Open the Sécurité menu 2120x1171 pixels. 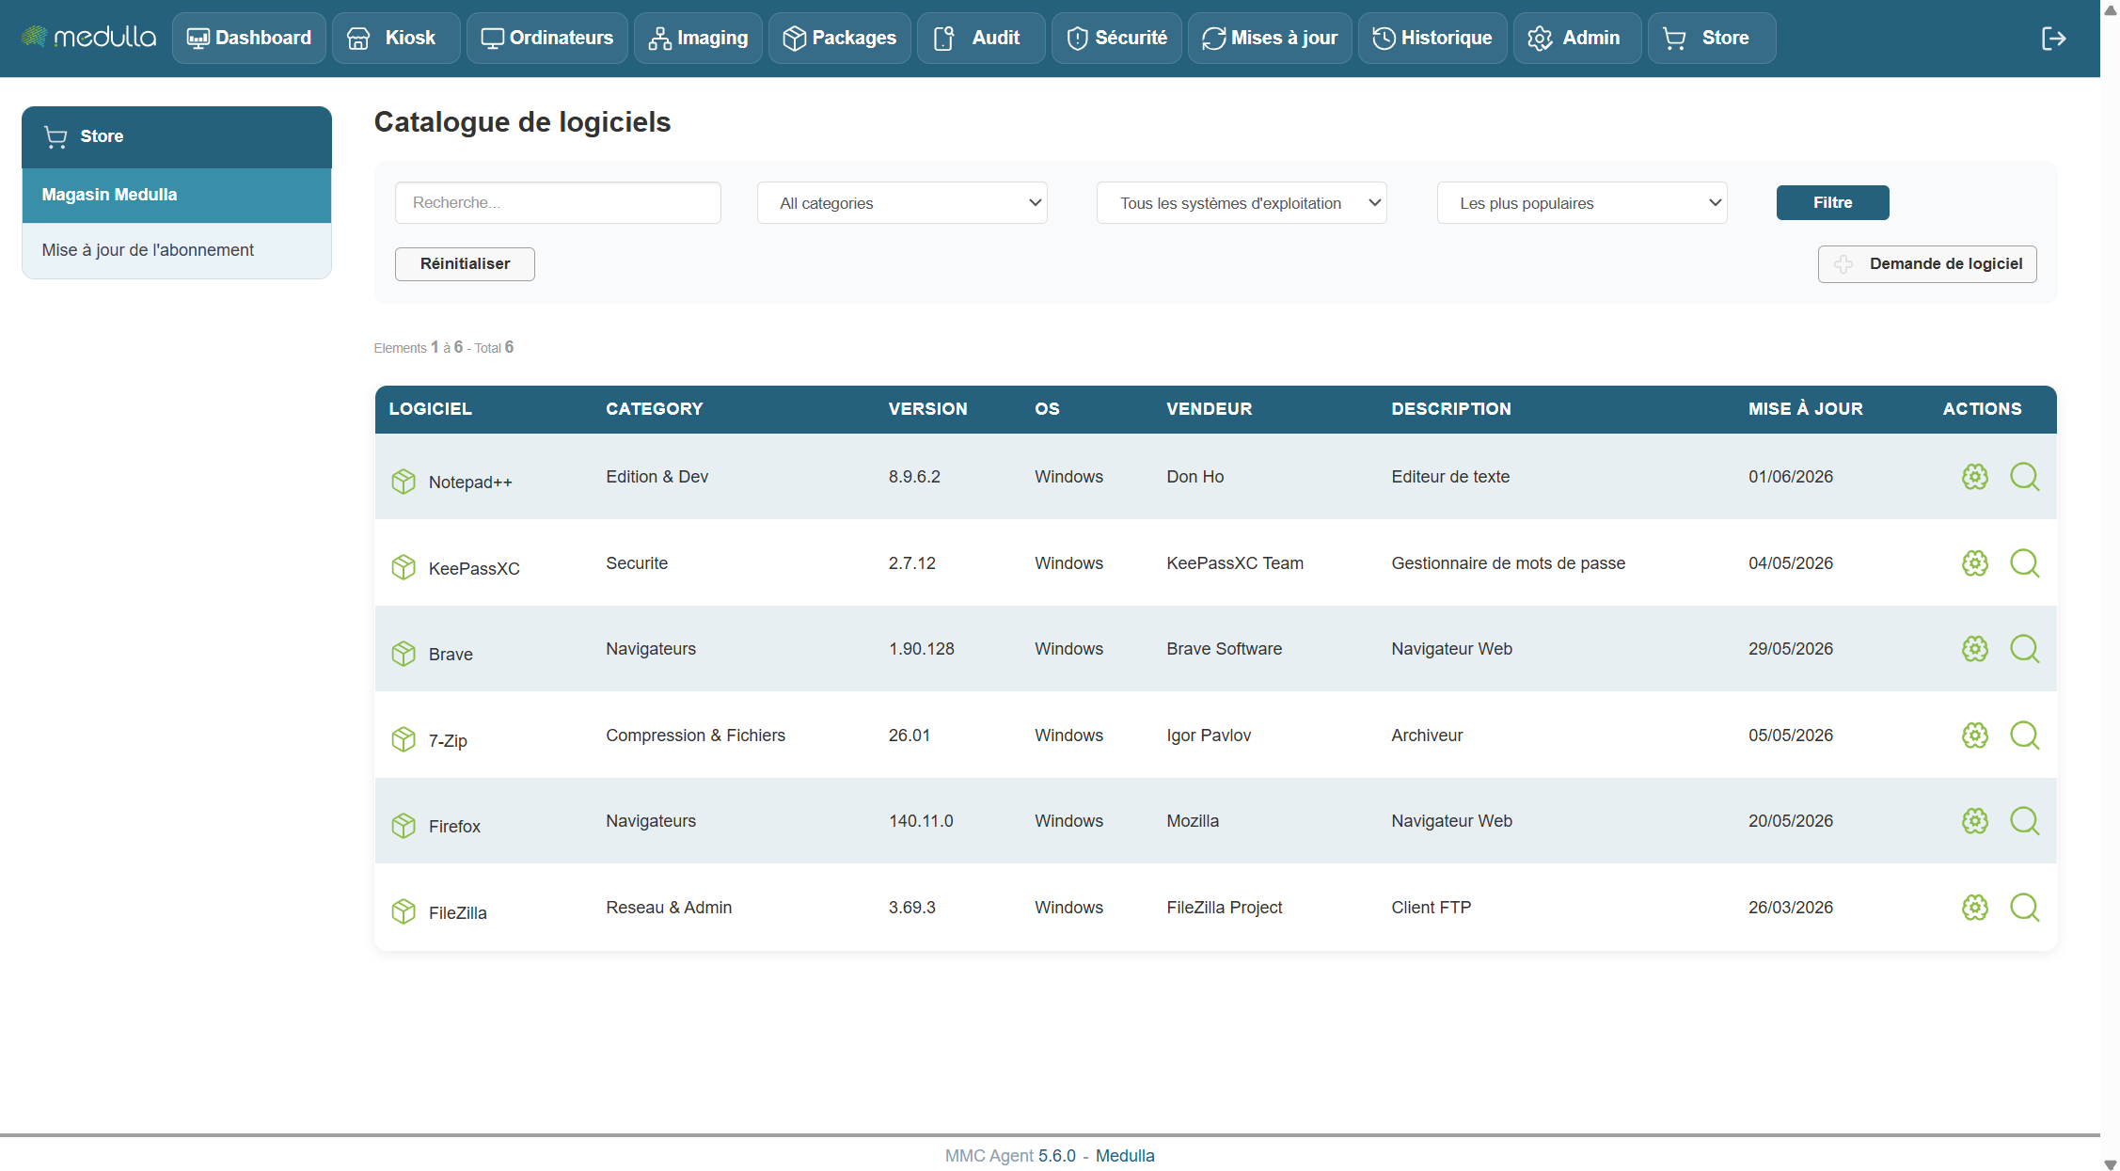[1117, 39]
